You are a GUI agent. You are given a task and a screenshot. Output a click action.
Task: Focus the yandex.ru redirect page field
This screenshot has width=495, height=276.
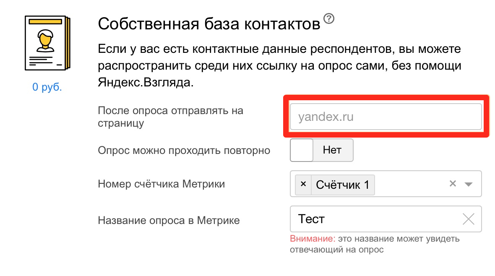pos(385,117)
